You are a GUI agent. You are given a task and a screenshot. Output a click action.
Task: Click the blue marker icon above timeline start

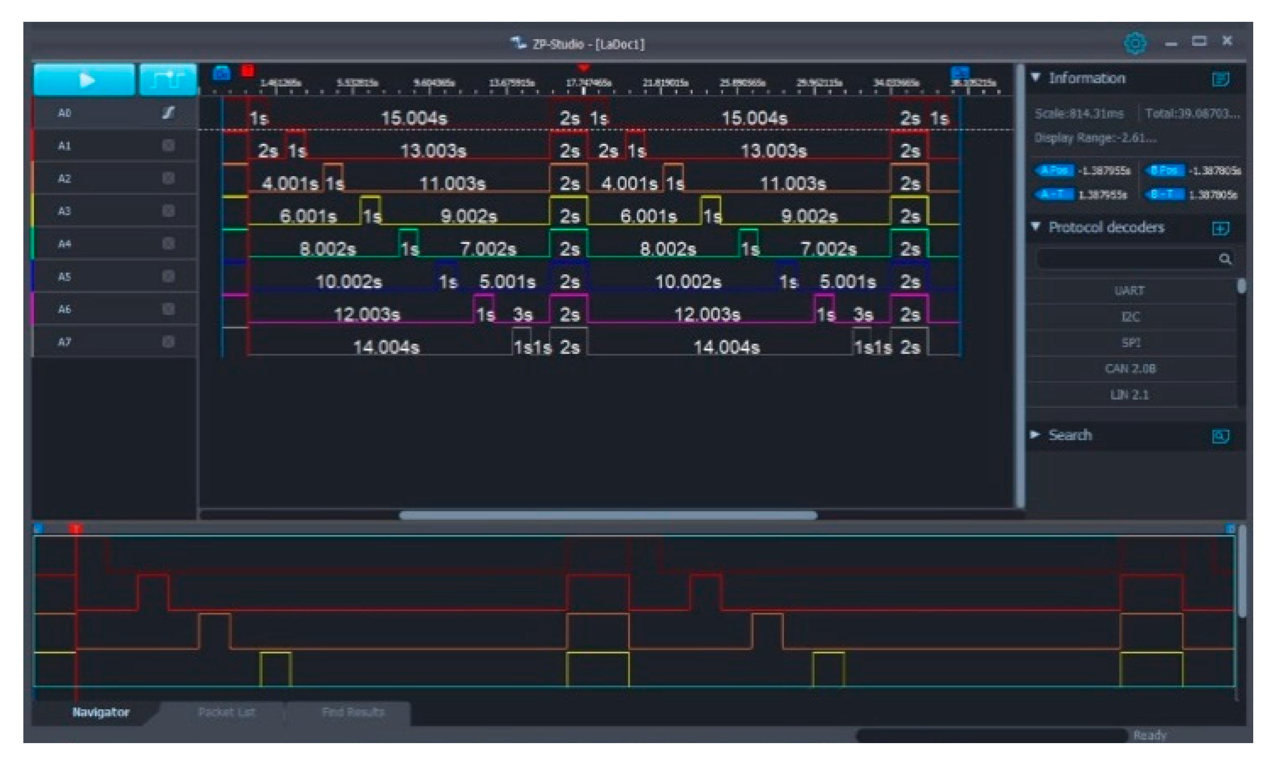221,73
